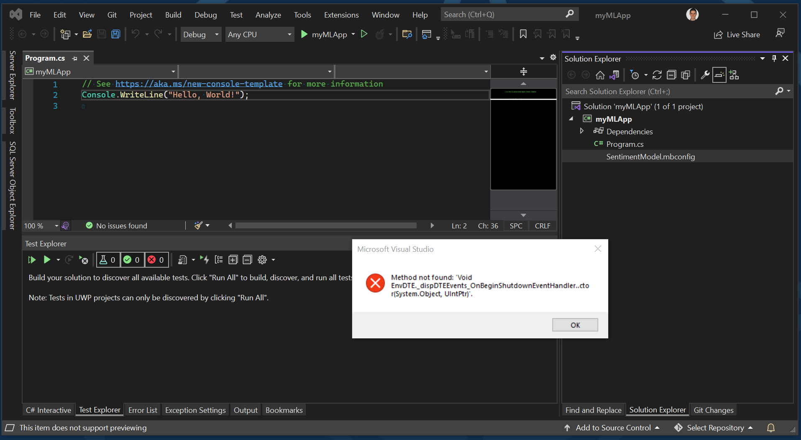Follow the new-console-template link in code

pyautogui.click(x=199, y=84)
